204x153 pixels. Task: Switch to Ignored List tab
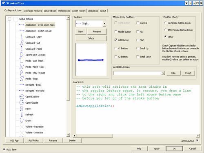50,11
